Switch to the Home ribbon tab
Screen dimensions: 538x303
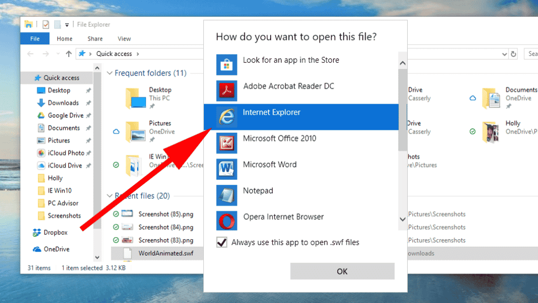(65, 38)
